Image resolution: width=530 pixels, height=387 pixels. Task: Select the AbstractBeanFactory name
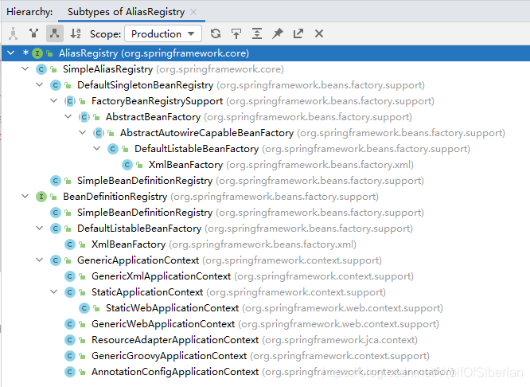[153, 117]
